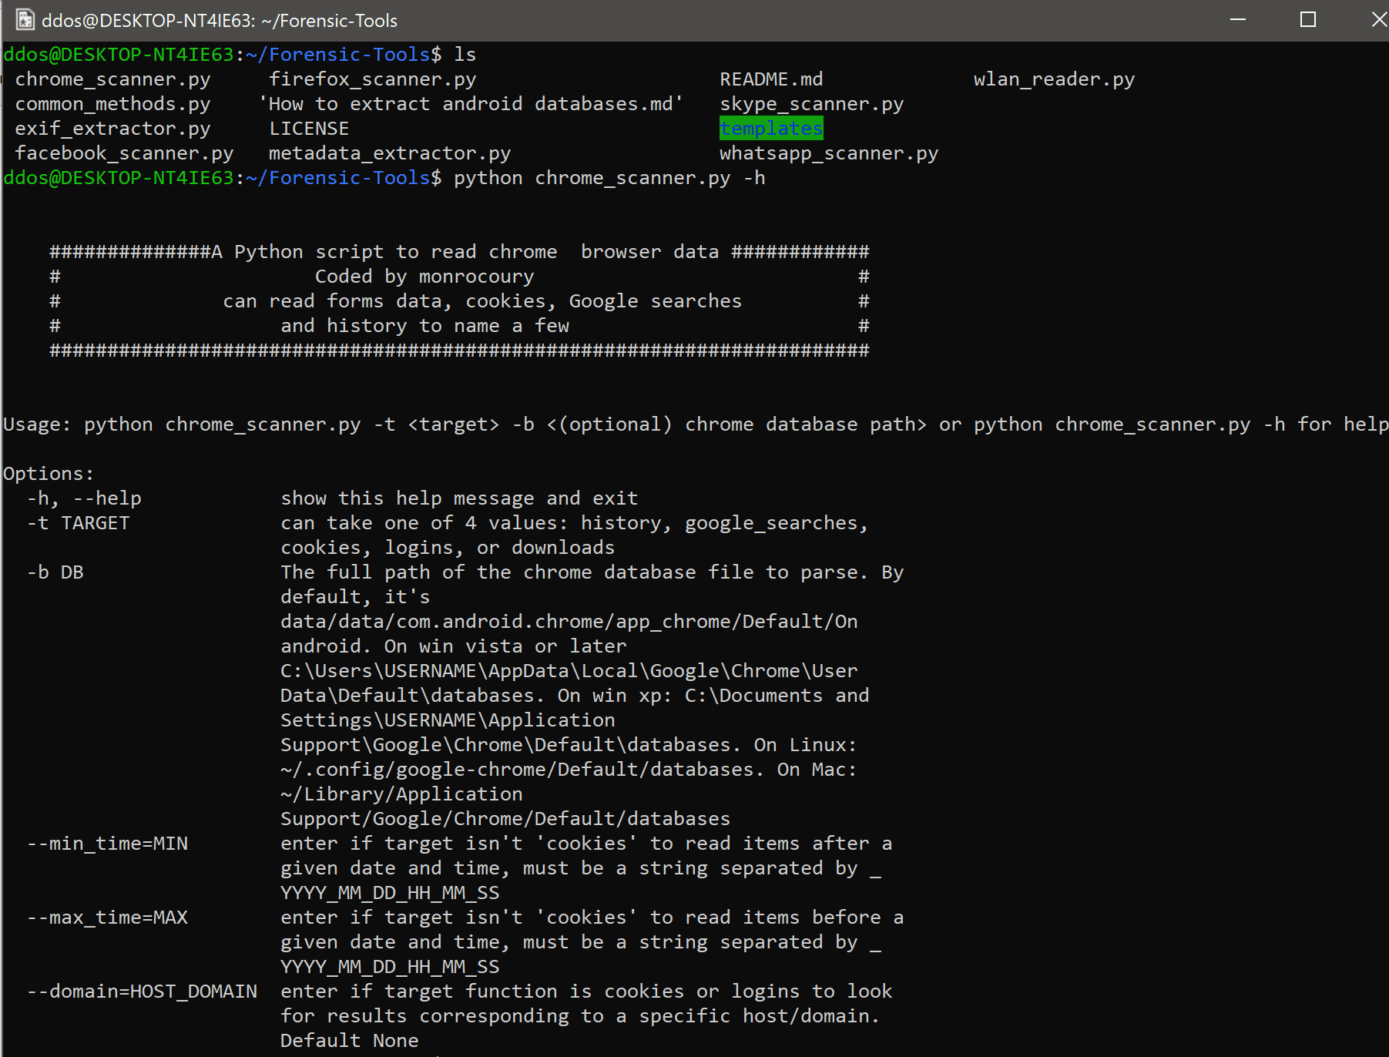1389x1057 pixels.
Task: Select the file name chrome_scanner.py in ls output
Action: click(x=112, y=79)
